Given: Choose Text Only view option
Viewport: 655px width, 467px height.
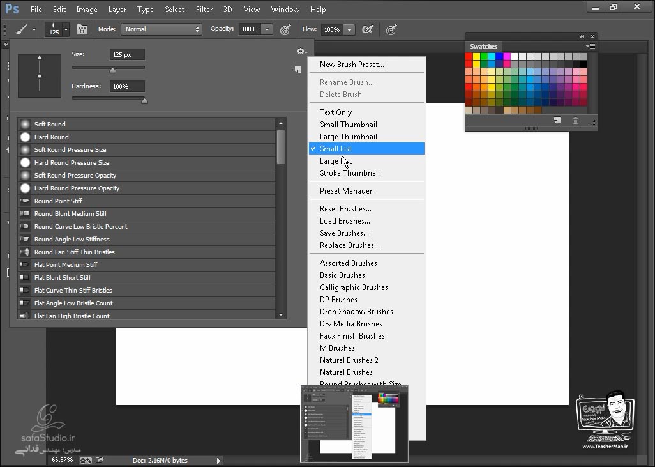Looking at the screenshot, I should pos(367,112).
